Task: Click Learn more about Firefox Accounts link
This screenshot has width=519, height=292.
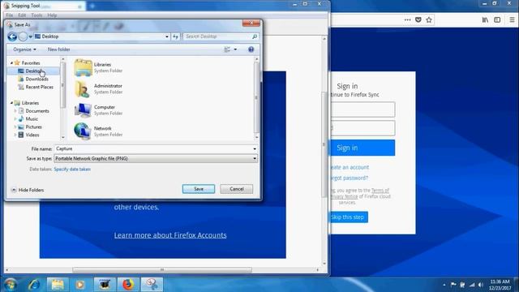Action: [170, 235]
